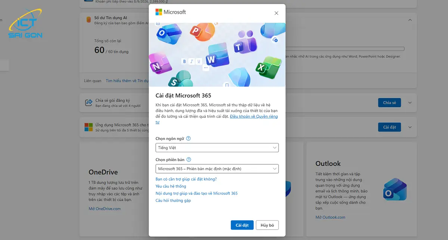448x240 pixels.
Task: Click the blue Cài đặt button in dialog
Action: pyautogui.click(x=242, y=225)
